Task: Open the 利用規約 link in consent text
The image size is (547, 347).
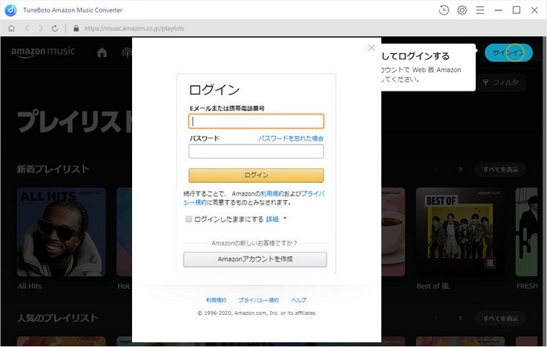Action: (272, 194)
